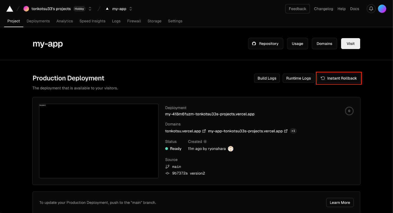Open the my-418m6fuzm deployment URL
The height and width of the screenshot is (213, 393).
[x=210, y=114]
